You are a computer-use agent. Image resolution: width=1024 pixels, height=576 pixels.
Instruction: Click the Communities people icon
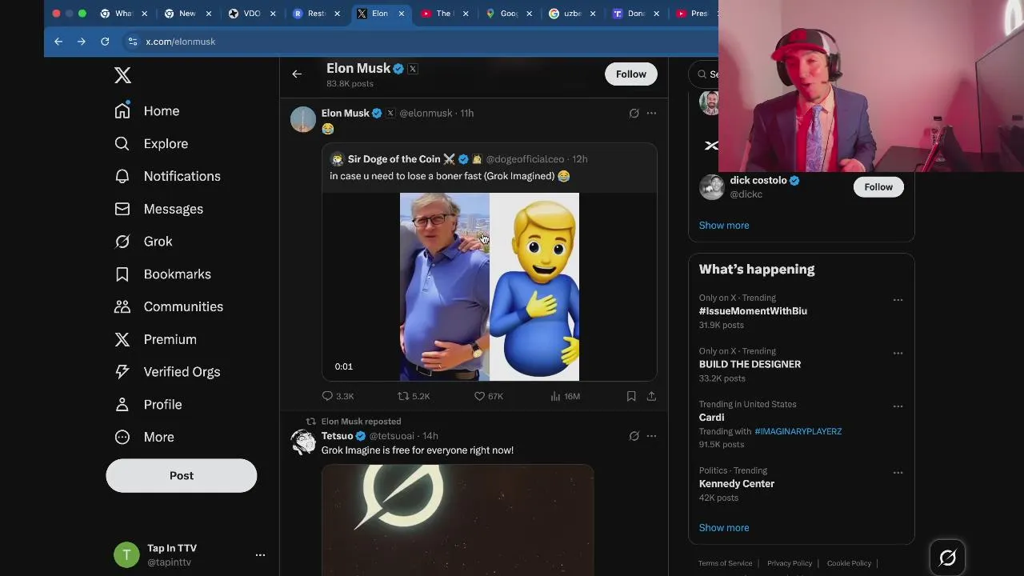(x=122, y=306)
